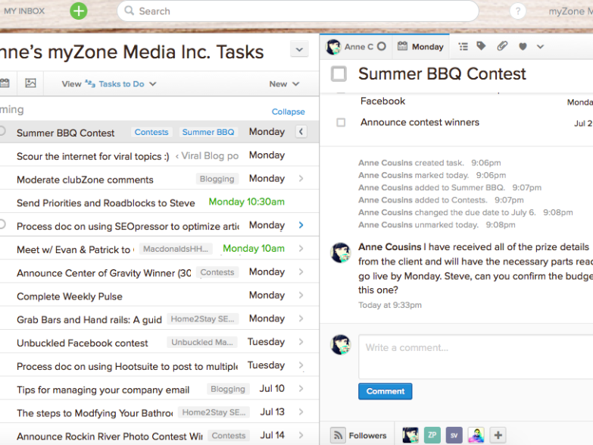This screenshot has height=445, width=593.
Task: Expand arrow on Tips for managing email row
Action: click(301, 388)
